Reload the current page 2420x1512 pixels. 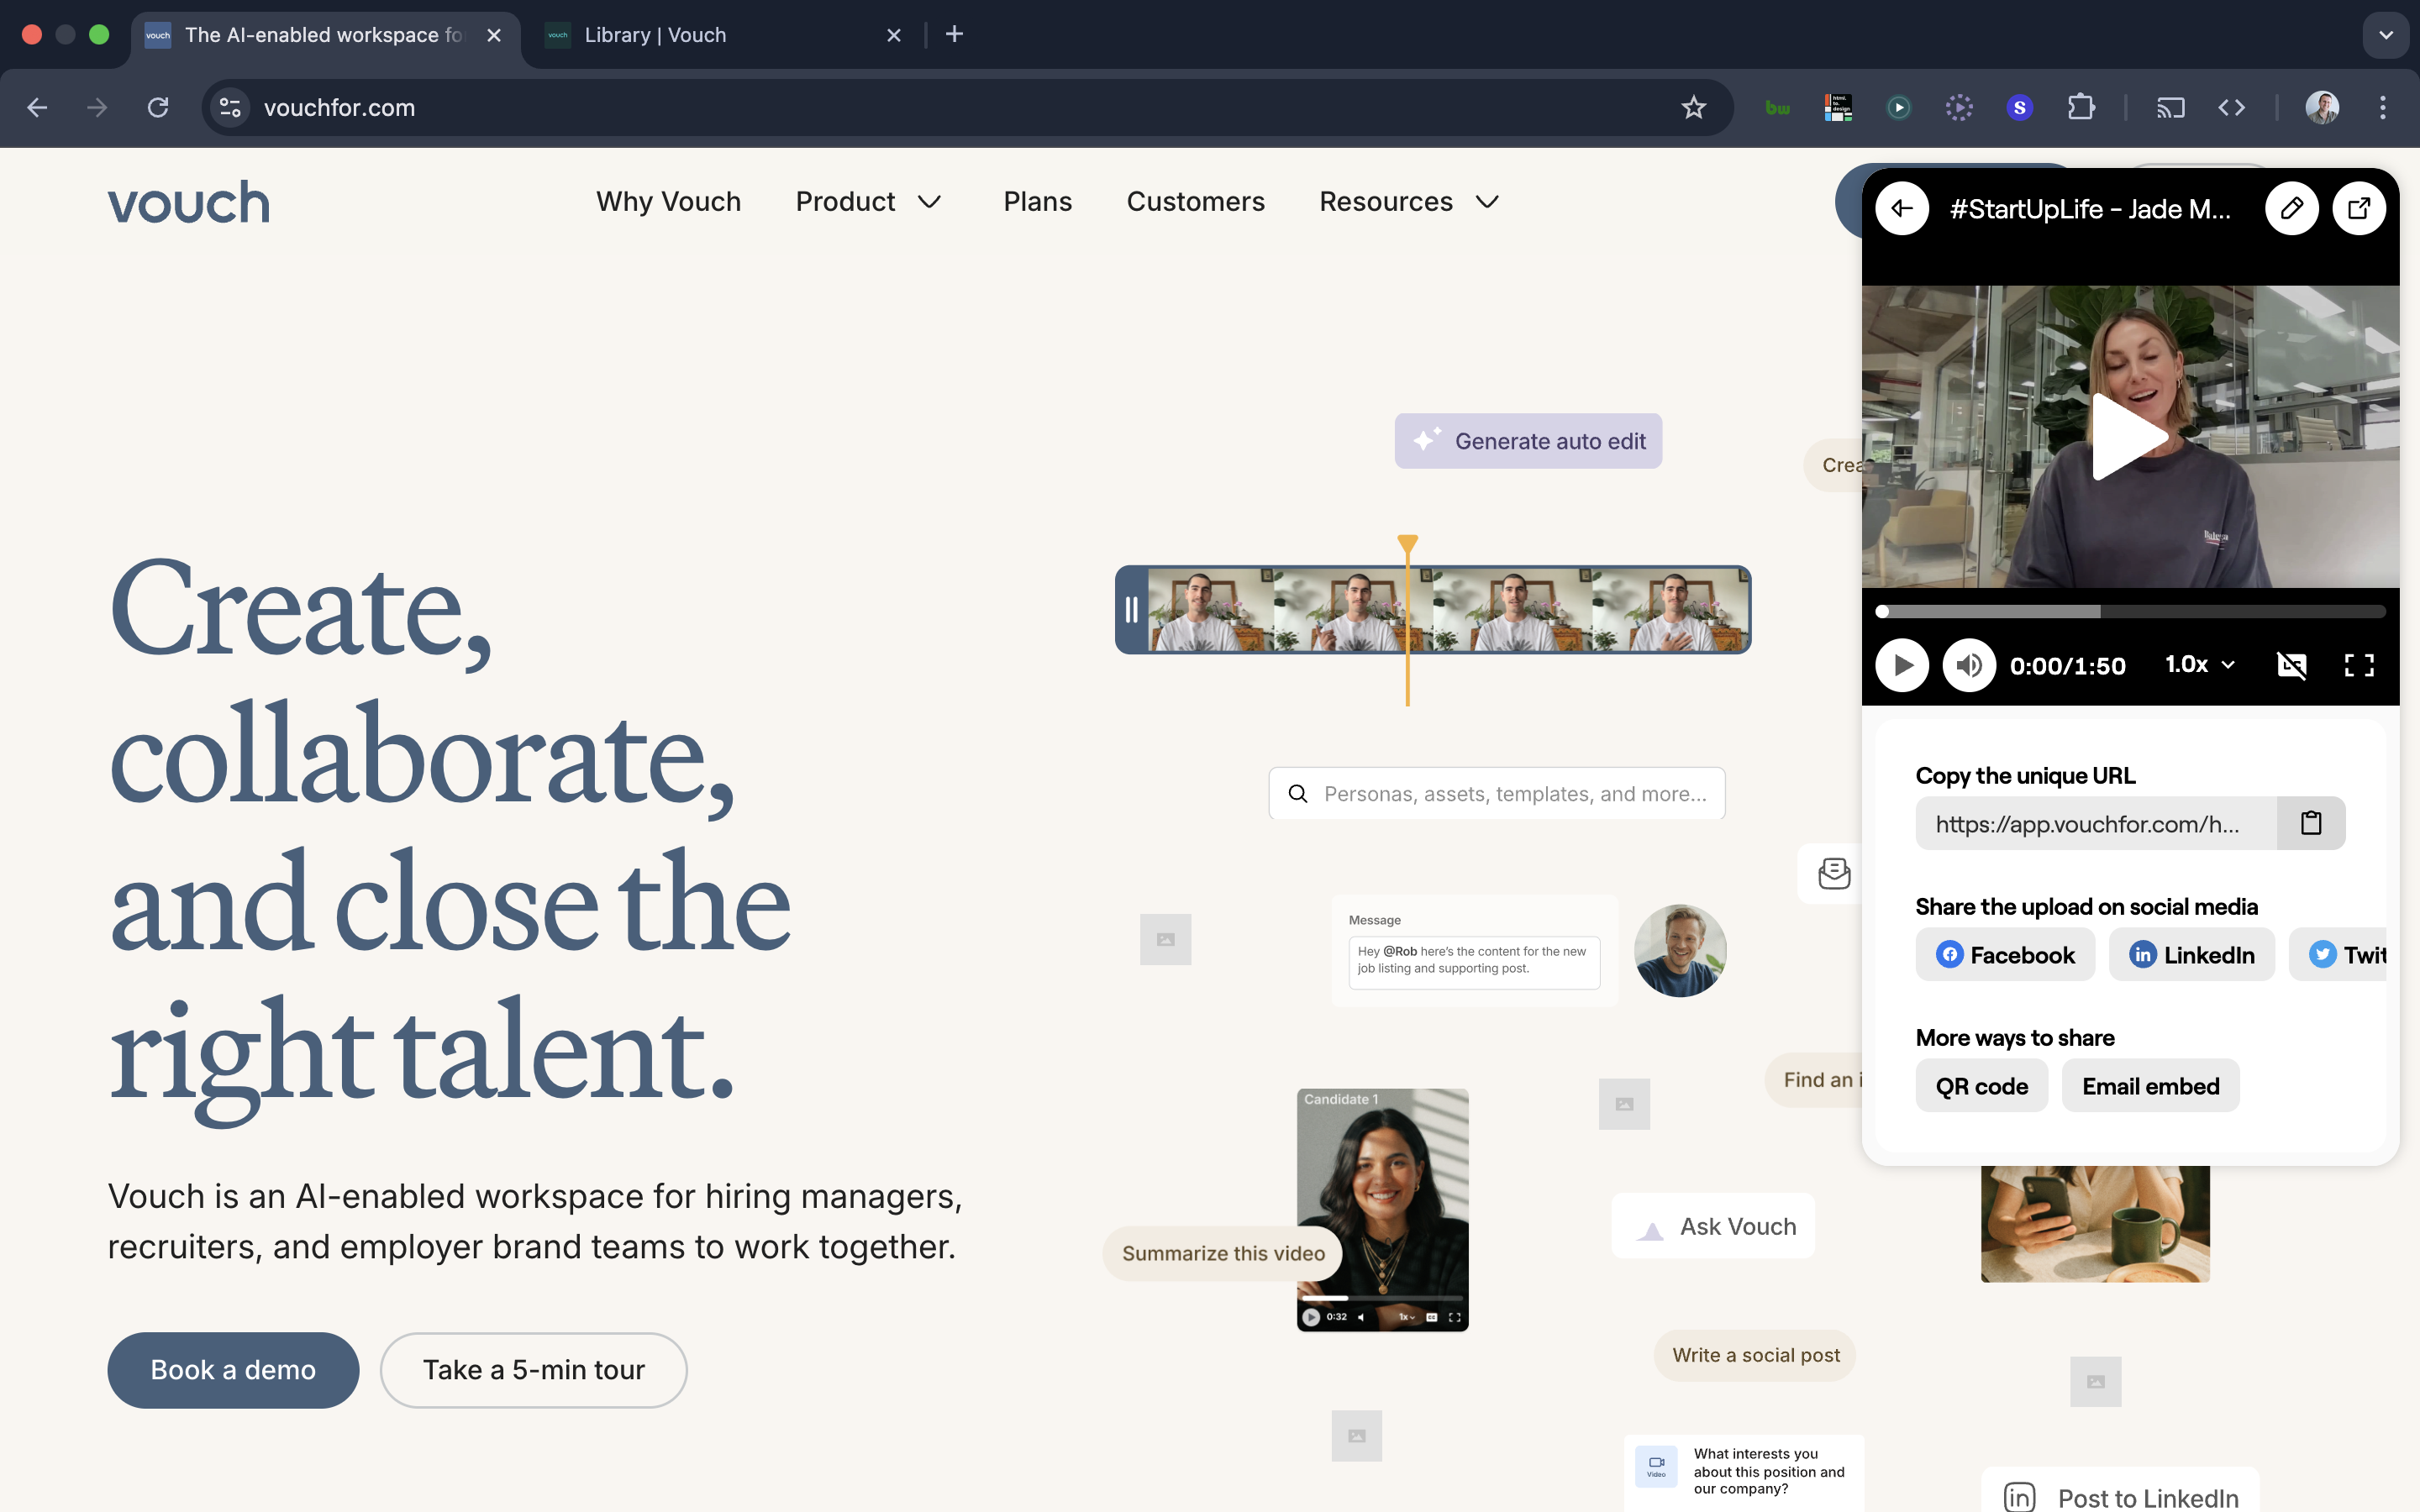pyautogui.click(x=158, y=108)
